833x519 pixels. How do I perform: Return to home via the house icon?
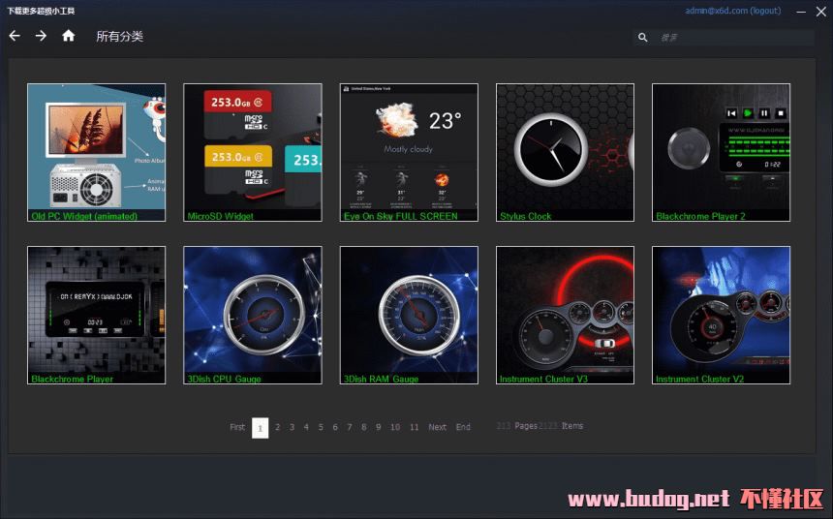(69, 36)
